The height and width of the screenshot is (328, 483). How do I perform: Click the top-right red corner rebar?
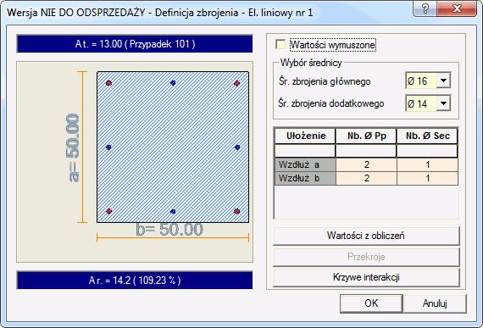(x=237, y=83)
